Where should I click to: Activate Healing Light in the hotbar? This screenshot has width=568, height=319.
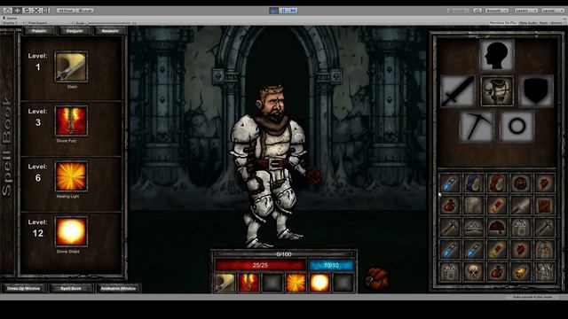click(x=296, y=283)
